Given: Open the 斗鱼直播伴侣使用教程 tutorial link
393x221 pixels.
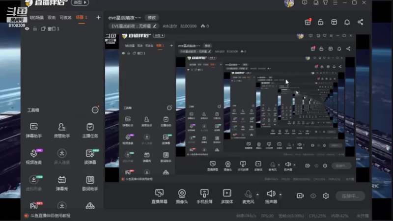Looking at the screenshot, I should point(51,216).
